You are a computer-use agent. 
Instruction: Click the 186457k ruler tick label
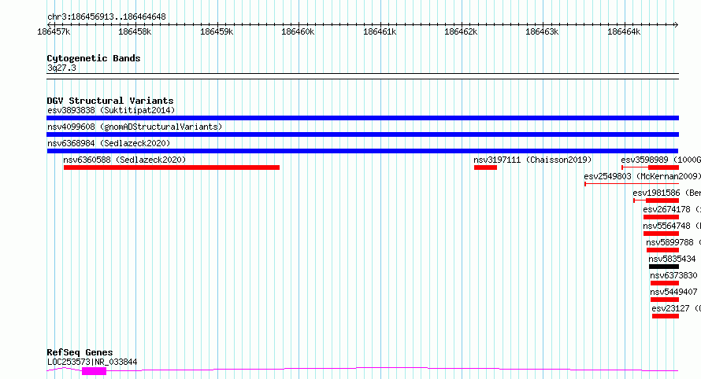[x=54, y=31]
